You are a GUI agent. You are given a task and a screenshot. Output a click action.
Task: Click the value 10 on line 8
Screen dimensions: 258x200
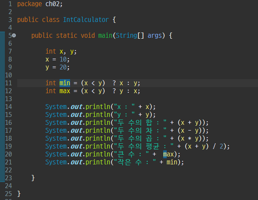(x=63, y=59)
